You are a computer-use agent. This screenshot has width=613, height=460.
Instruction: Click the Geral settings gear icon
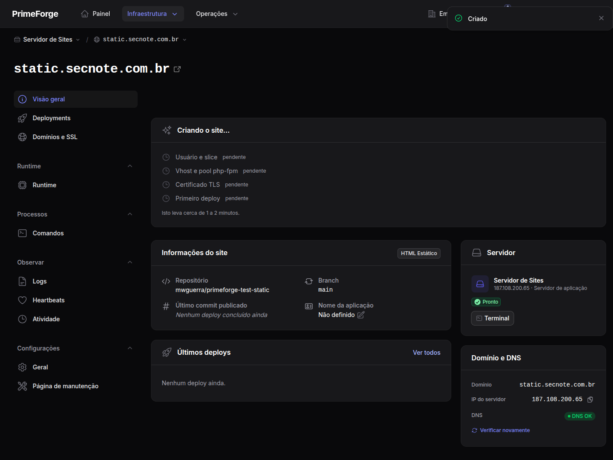point(22,367)
